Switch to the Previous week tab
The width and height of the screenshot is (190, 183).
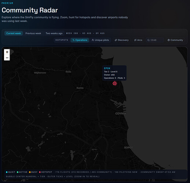33,33
